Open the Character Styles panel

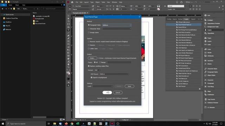(212, 69)
